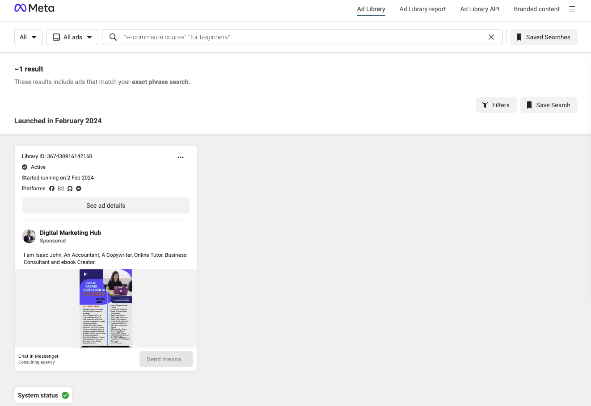Clear the search query with the X icon
Viewport: 591px width, 406px height.
pos(491,37)
